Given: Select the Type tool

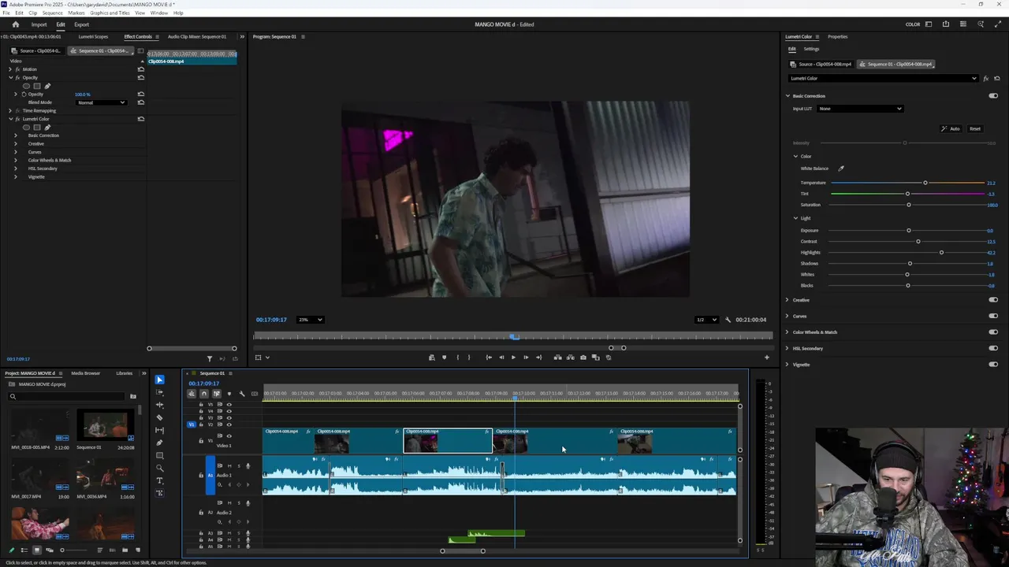Looking at the screenshot, I should coord(160,480).
